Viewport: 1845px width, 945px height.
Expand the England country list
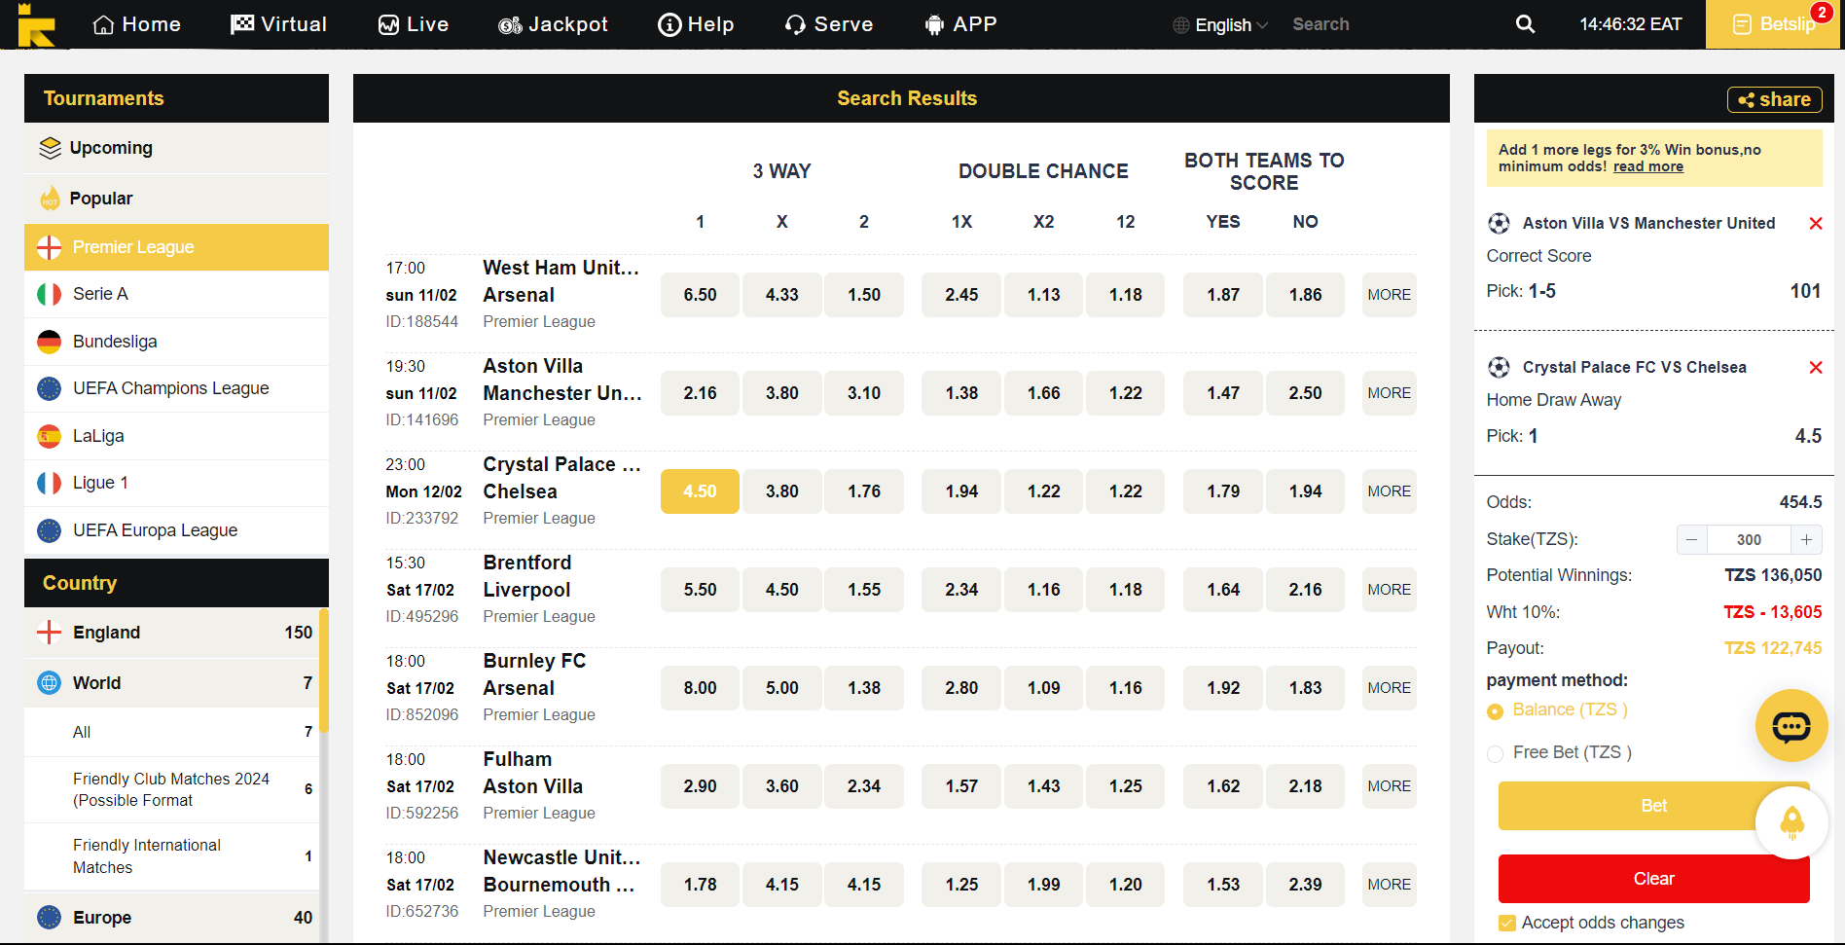pyautogui.click(x=175, y=633)
